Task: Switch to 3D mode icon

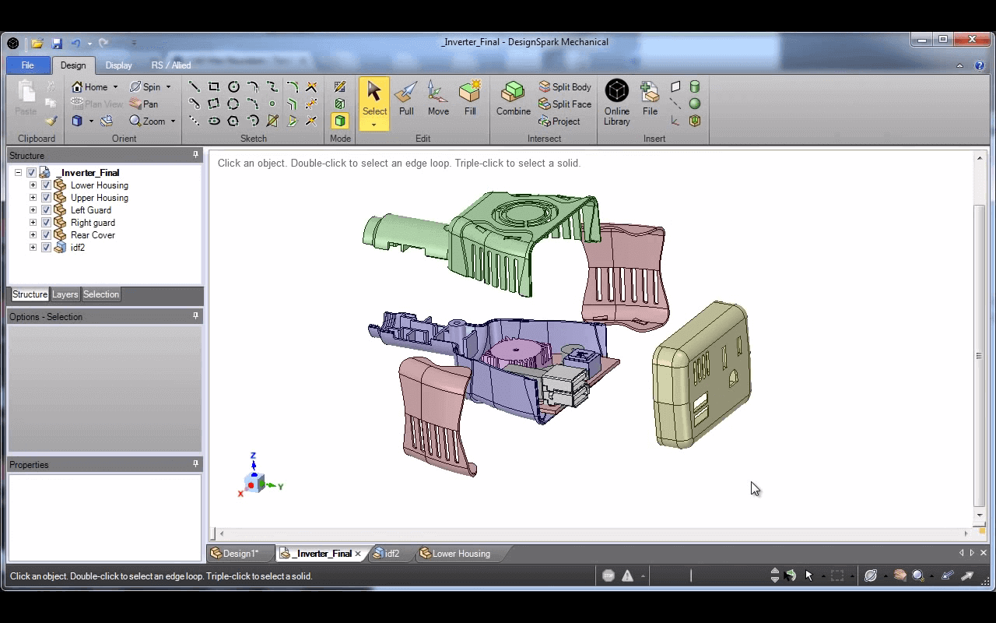Action: point(340,121)
